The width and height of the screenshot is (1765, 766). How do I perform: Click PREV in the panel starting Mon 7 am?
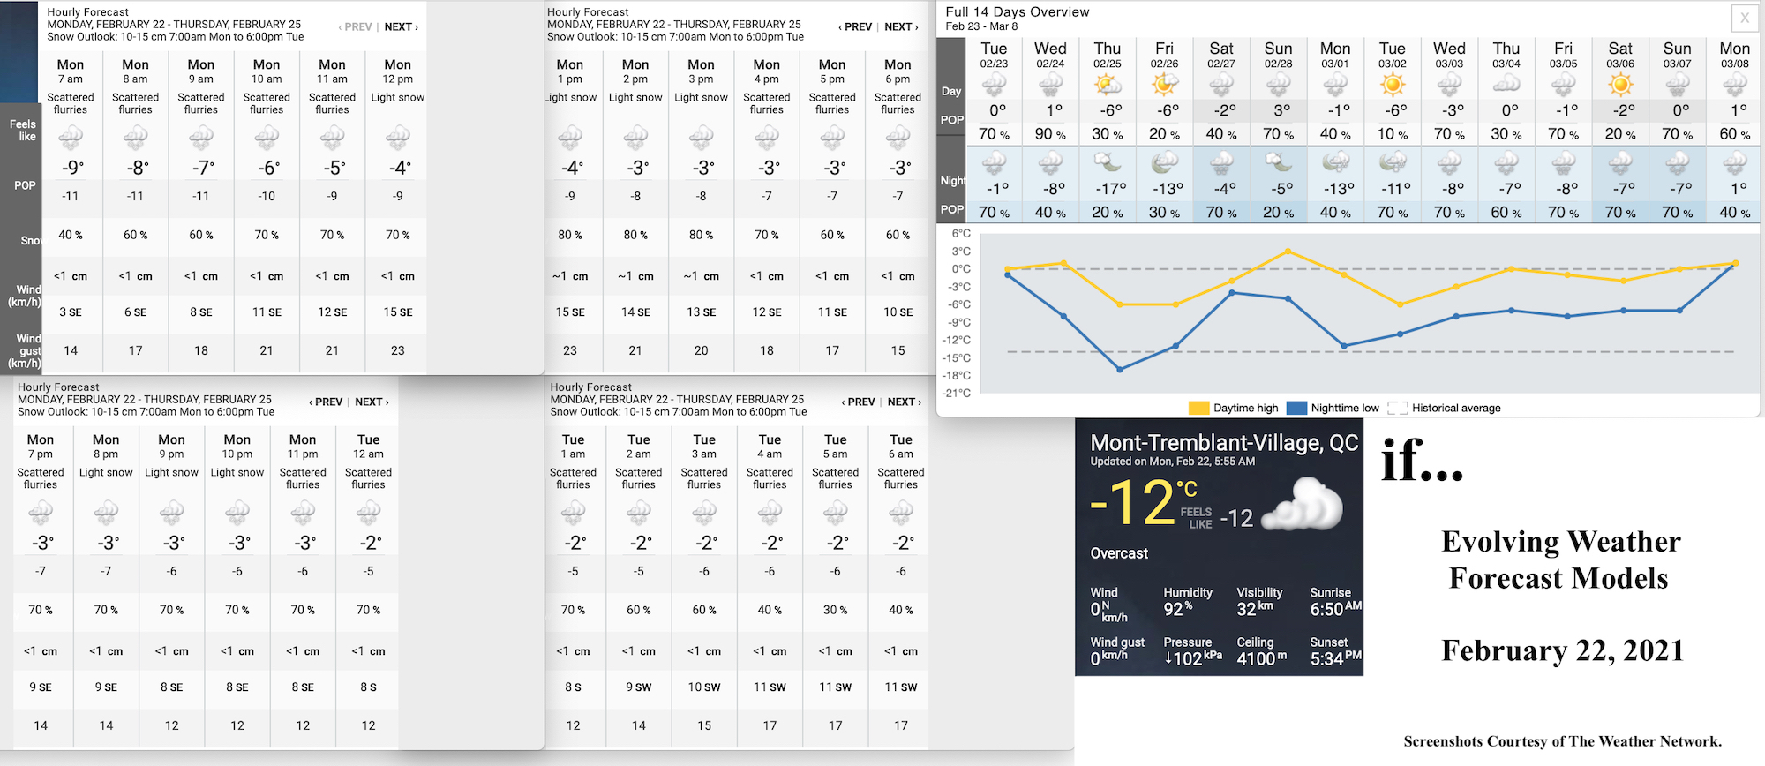point(356,27)
